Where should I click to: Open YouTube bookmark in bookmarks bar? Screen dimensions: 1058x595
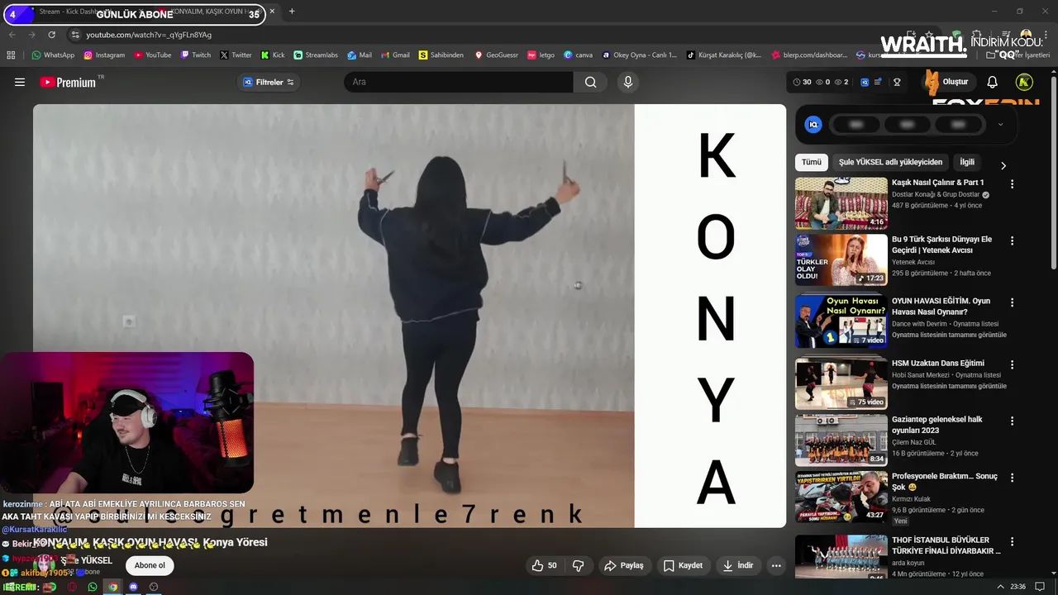pos(152,55)
